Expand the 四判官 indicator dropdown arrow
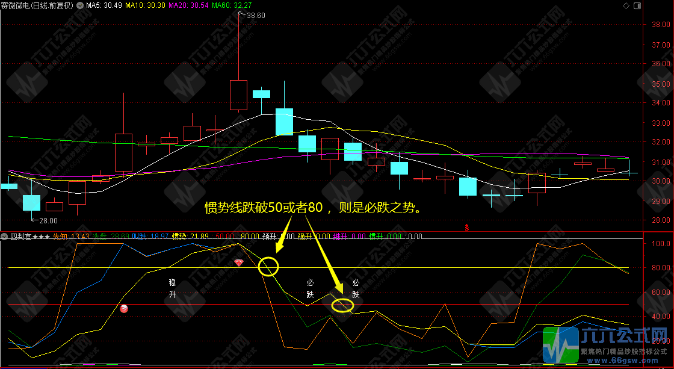This screenshot has width=674, height=369. click(x=5, y=236)
